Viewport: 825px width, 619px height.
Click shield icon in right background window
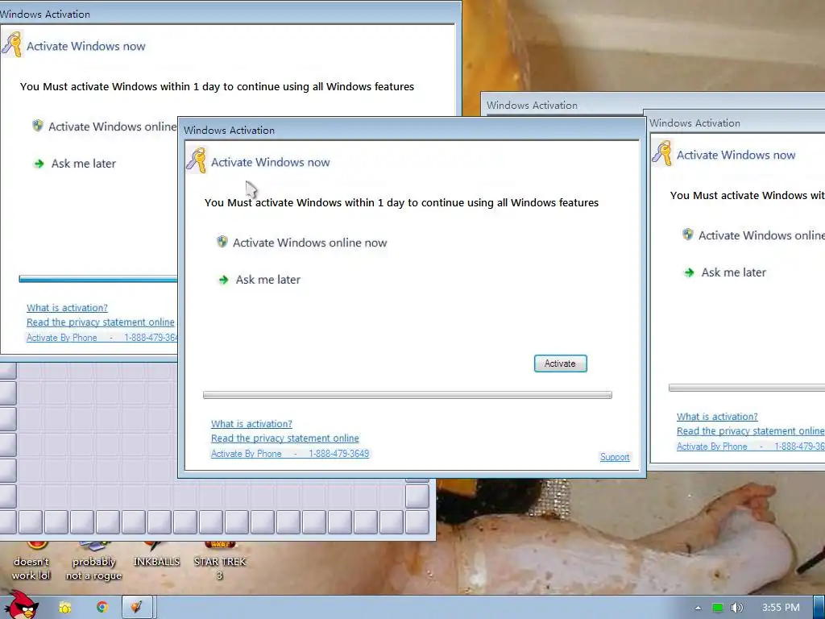[688, 235]
